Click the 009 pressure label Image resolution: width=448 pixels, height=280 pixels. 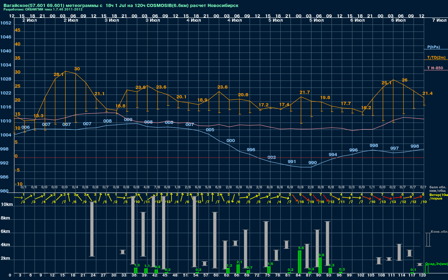[128, 119]
